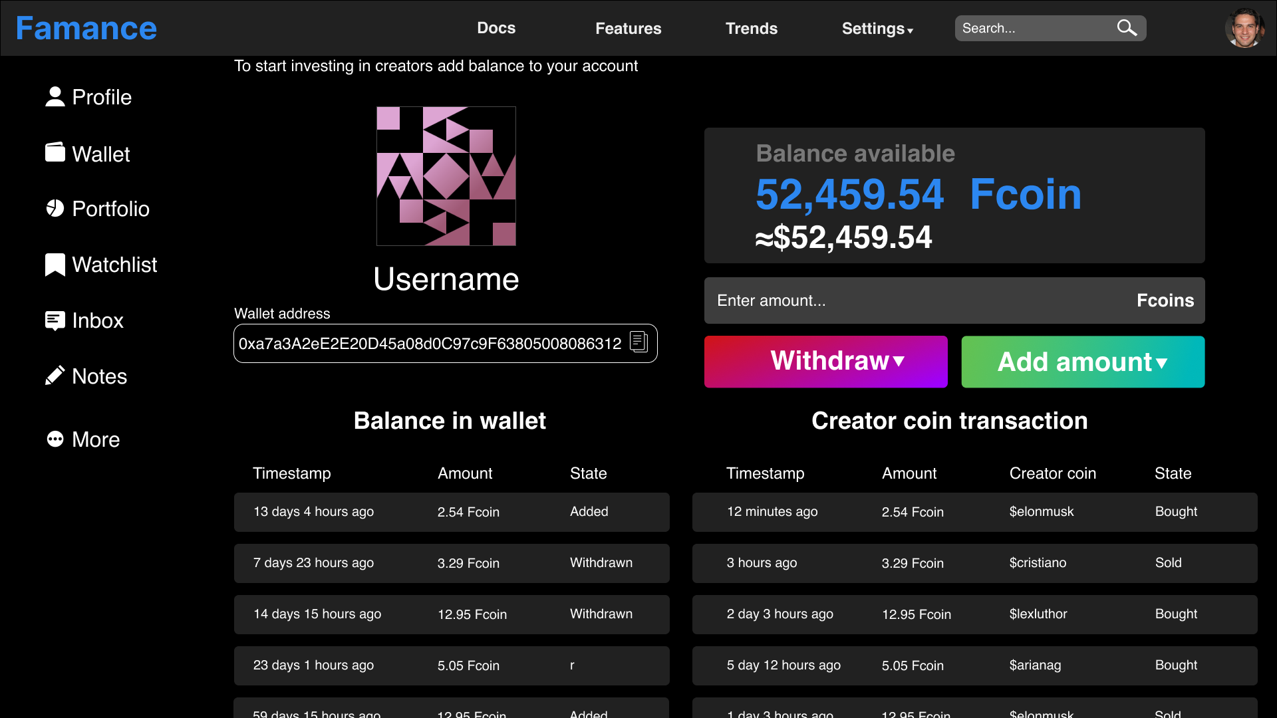The height and width of the screenshot is (718, 1277).
Task: Open Wallet via its sidebar icon
Action: [55, 153]
